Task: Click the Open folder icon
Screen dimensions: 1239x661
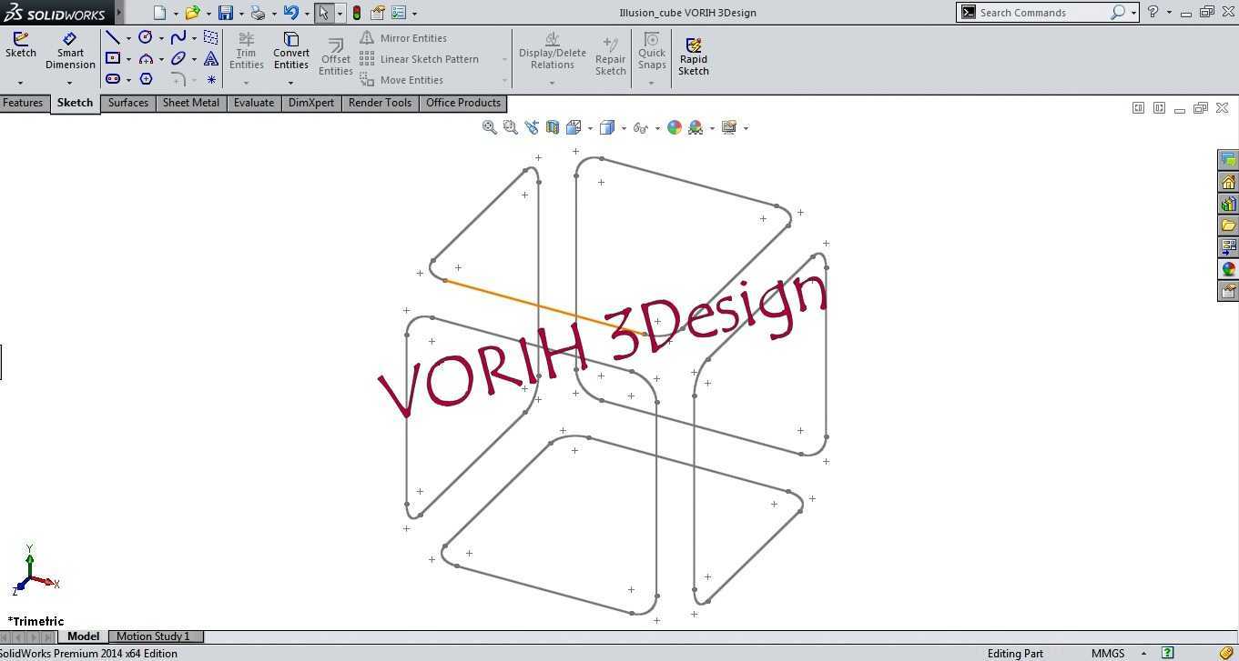Action: (x=192, y=13)
